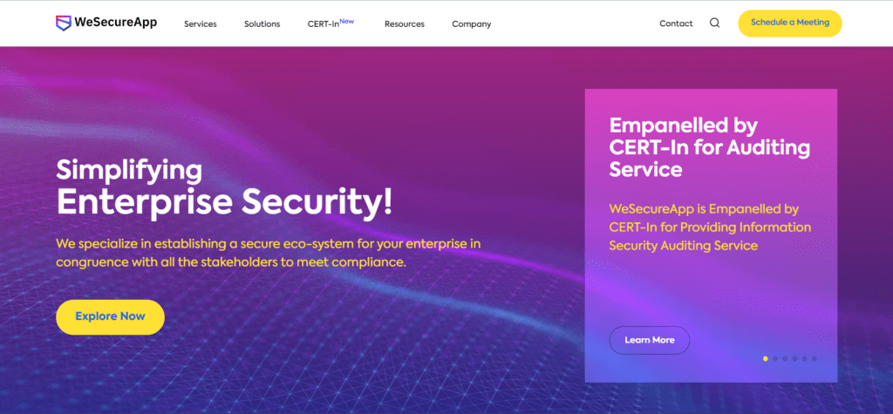Image resolution: width=893 pixels, height=414 pixels.
Task: Click the Schedule a Meeting button
Action: [x=790, y=24]
